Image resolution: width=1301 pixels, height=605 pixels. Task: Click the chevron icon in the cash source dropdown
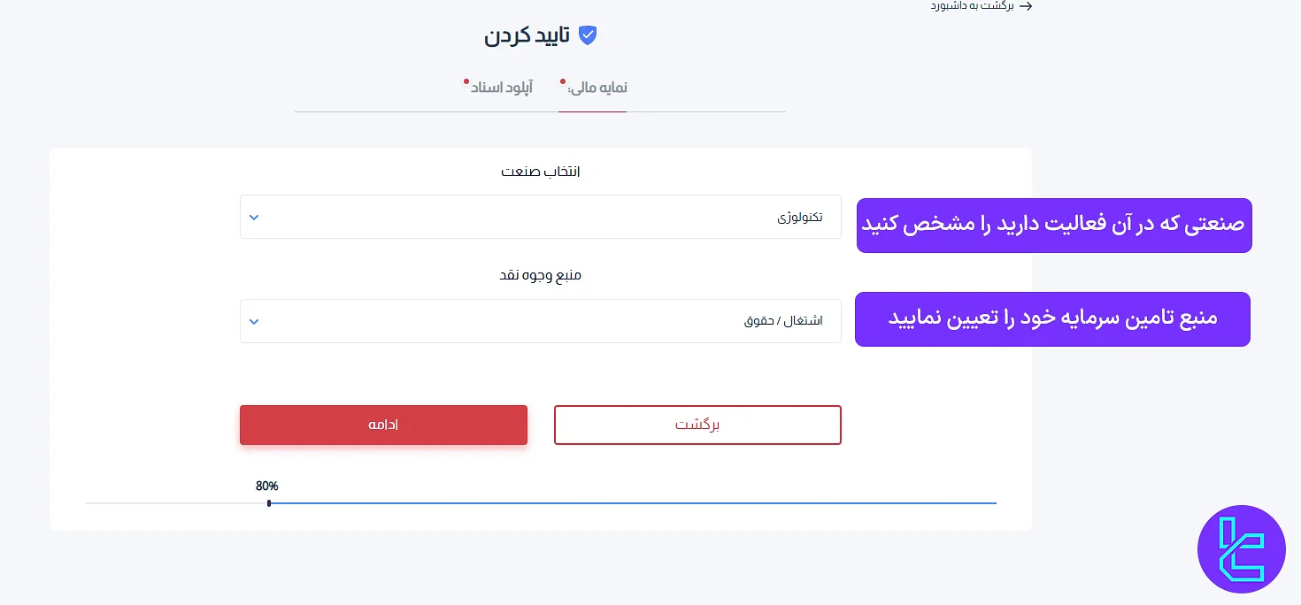coord(254,321)
